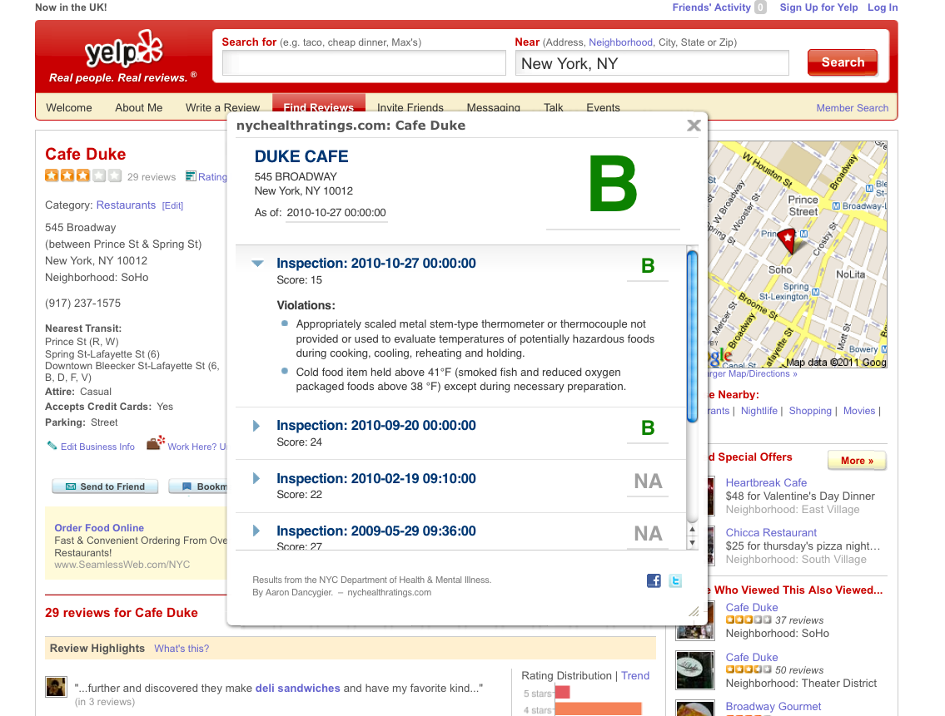Open the Broadway Gourmet link
Viewport: 945px width, 716px height.
pyautogui.click(x=773, y=706)
